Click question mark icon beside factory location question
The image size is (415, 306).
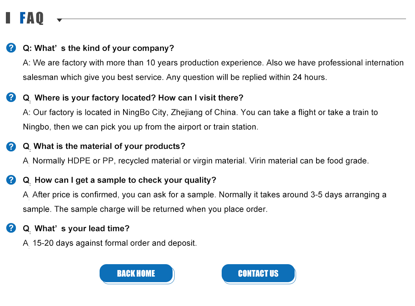pyautogui.click(x=11, y=97)
